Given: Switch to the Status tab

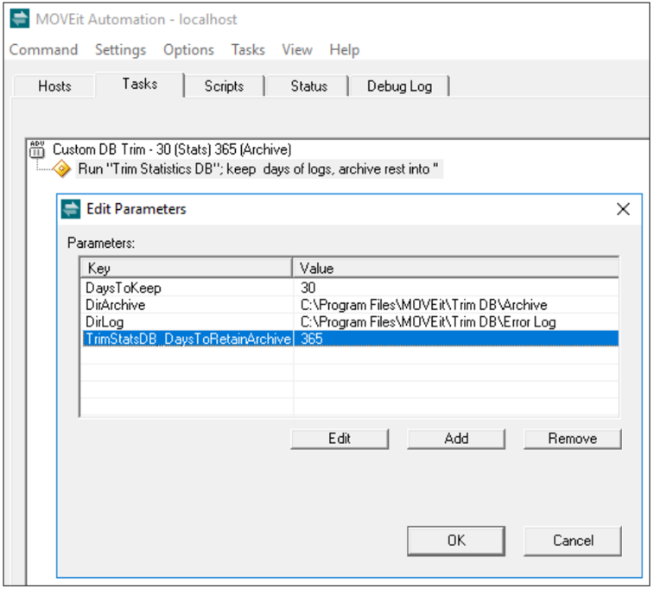Looking at the screenshot, I should pyautogui.click(x=308, y=86).
